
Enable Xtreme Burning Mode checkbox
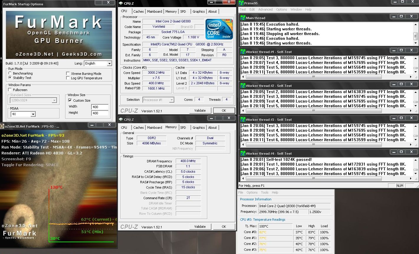click(68, 73)
